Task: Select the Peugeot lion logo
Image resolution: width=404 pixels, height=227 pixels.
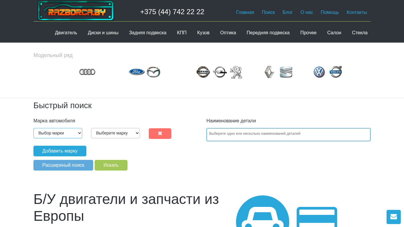Action: pos(236,72)
